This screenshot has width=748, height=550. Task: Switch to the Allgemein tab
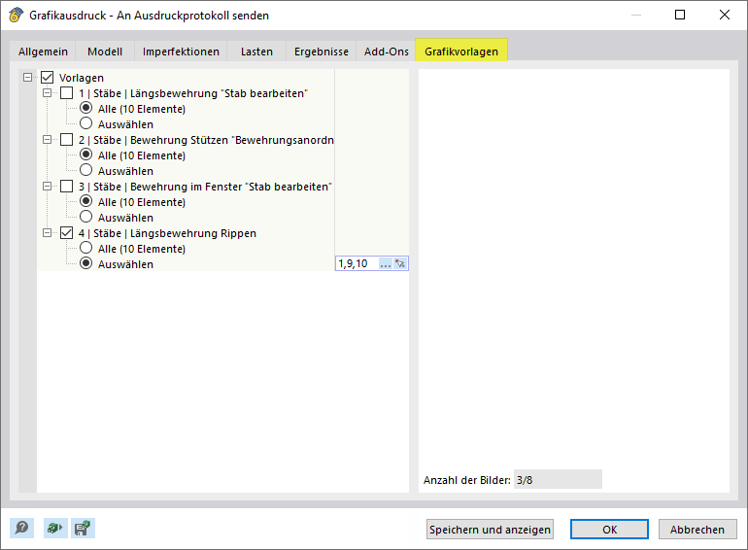[43, 52]
